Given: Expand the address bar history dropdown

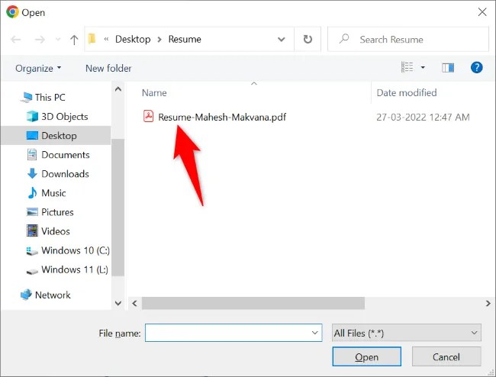Looking at the screenshot, I should 282,39.
